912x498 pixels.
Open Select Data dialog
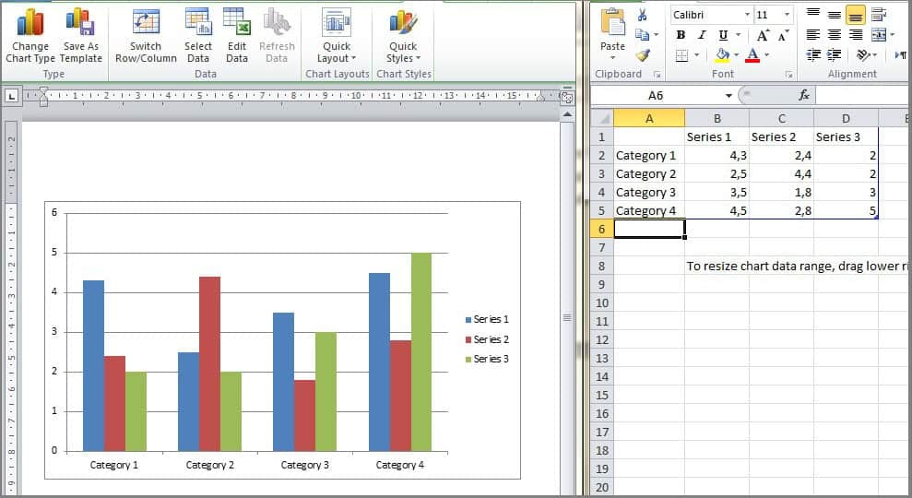pyautogui.click(x=198, y=36)
